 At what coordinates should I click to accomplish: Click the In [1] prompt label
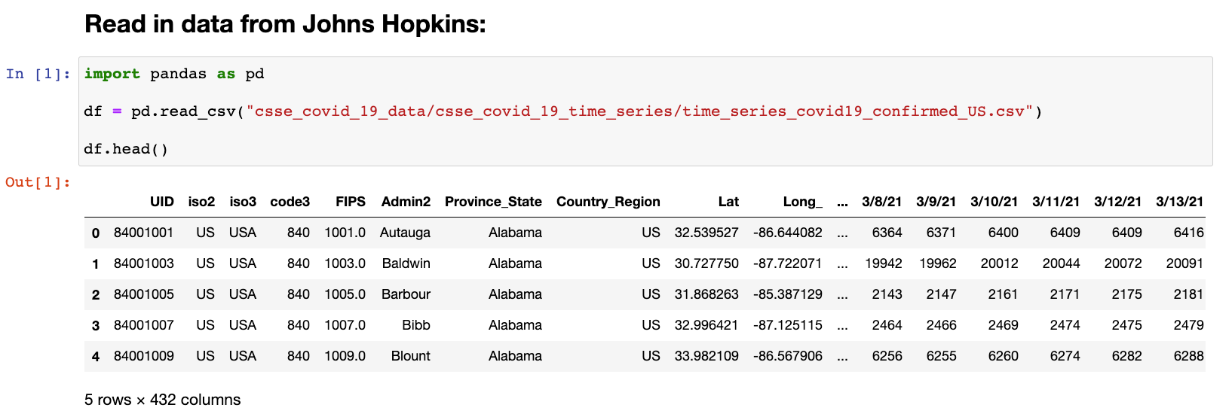click(x=38, y=74)
